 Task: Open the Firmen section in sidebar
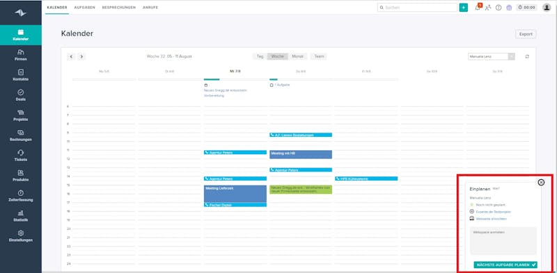point(21,55)
